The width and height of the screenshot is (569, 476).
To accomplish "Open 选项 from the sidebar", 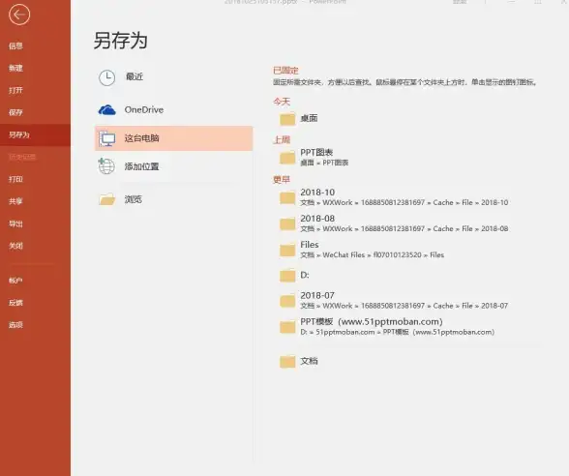I will point(15,325).
